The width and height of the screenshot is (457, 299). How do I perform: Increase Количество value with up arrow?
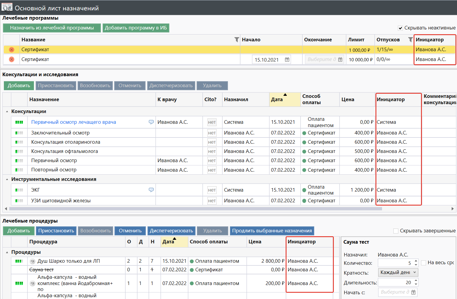[416, 261]
